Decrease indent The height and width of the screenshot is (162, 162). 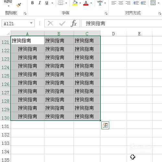pyautogui.click(x=136, y=3)
